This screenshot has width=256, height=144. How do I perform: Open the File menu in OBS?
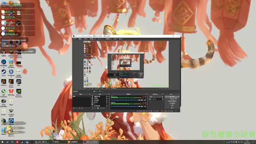(x=75, y=39)
